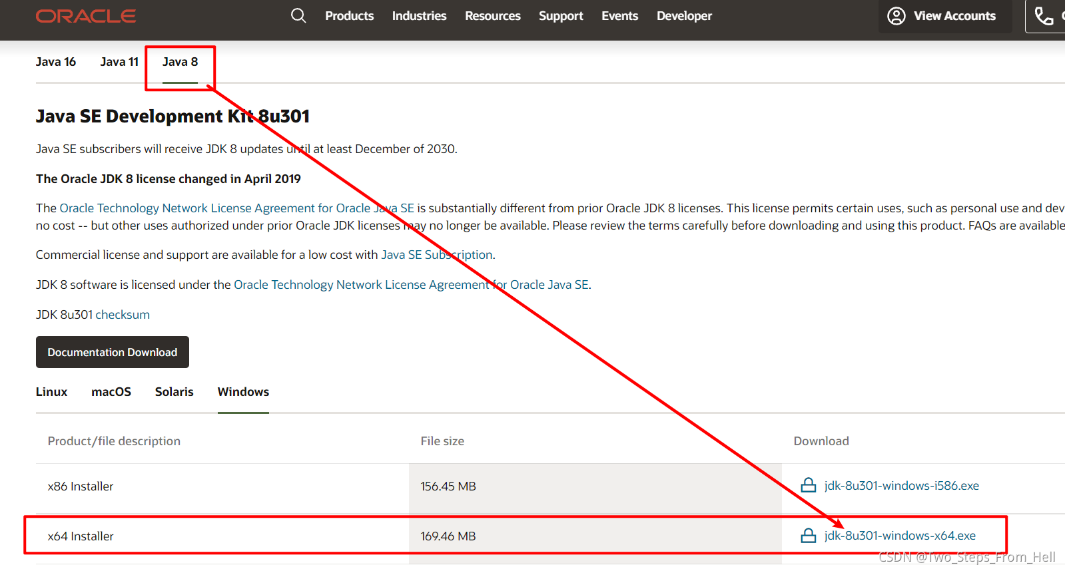This screenshot has height=571, width=1065.
Task: Click the Documentation Download button
Action: click(113, 352)
